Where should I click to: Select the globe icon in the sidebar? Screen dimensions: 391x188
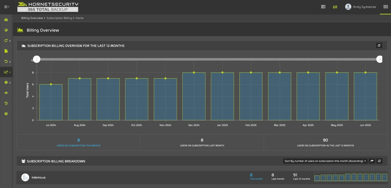[6, 30]
